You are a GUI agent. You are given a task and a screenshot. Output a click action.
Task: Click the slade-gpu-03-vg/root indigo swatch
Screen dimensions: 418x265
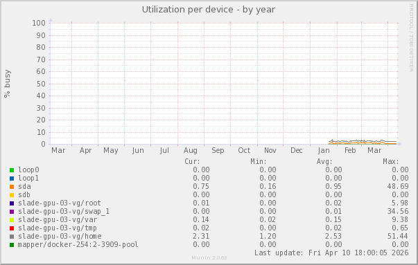pyautogui.click(x=12, y=203)
